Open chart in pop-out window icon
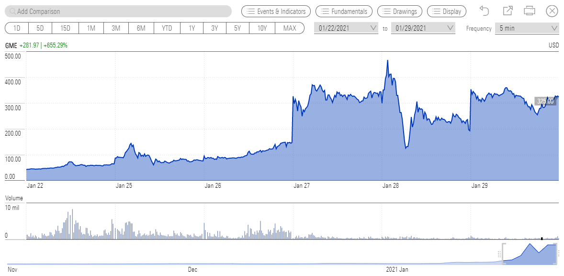Viewport: 564px width, 276px height. [x=508, y=11]
